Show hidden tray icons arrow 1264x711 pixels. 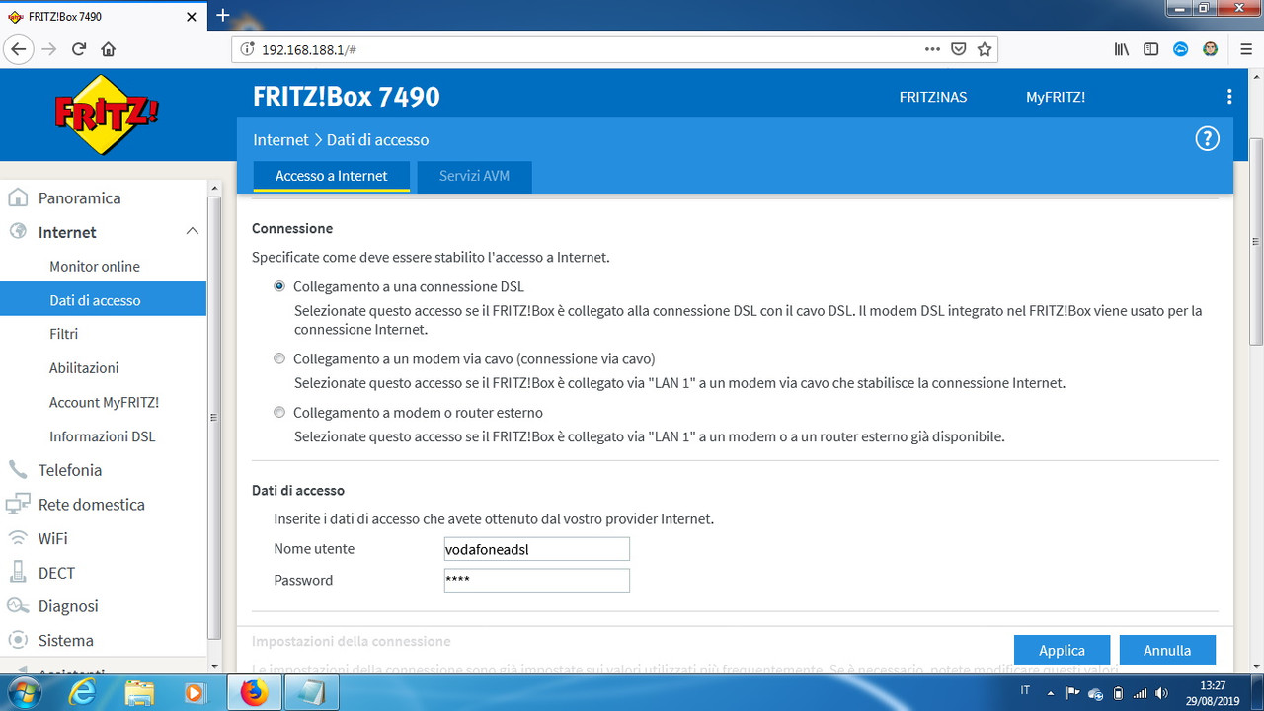coord(1050,692)
